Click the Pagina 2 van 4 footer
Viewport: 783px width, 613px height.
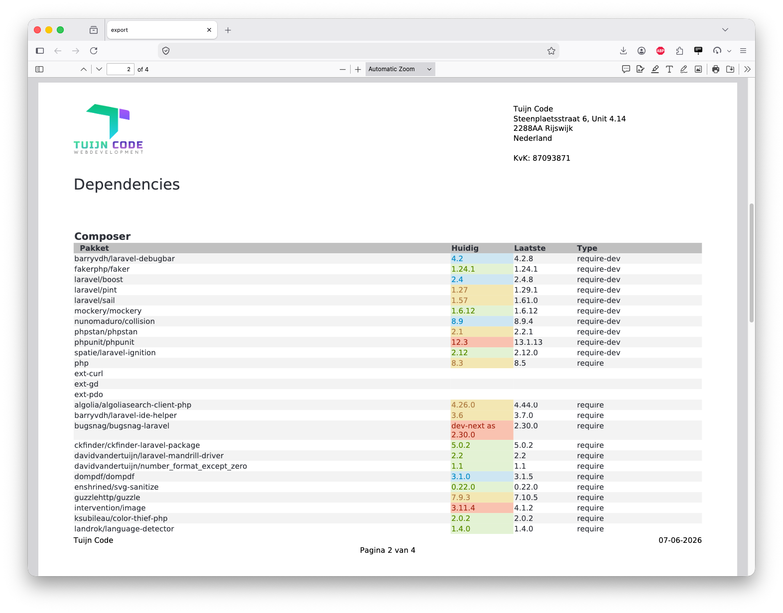click(x=388, y=550)
